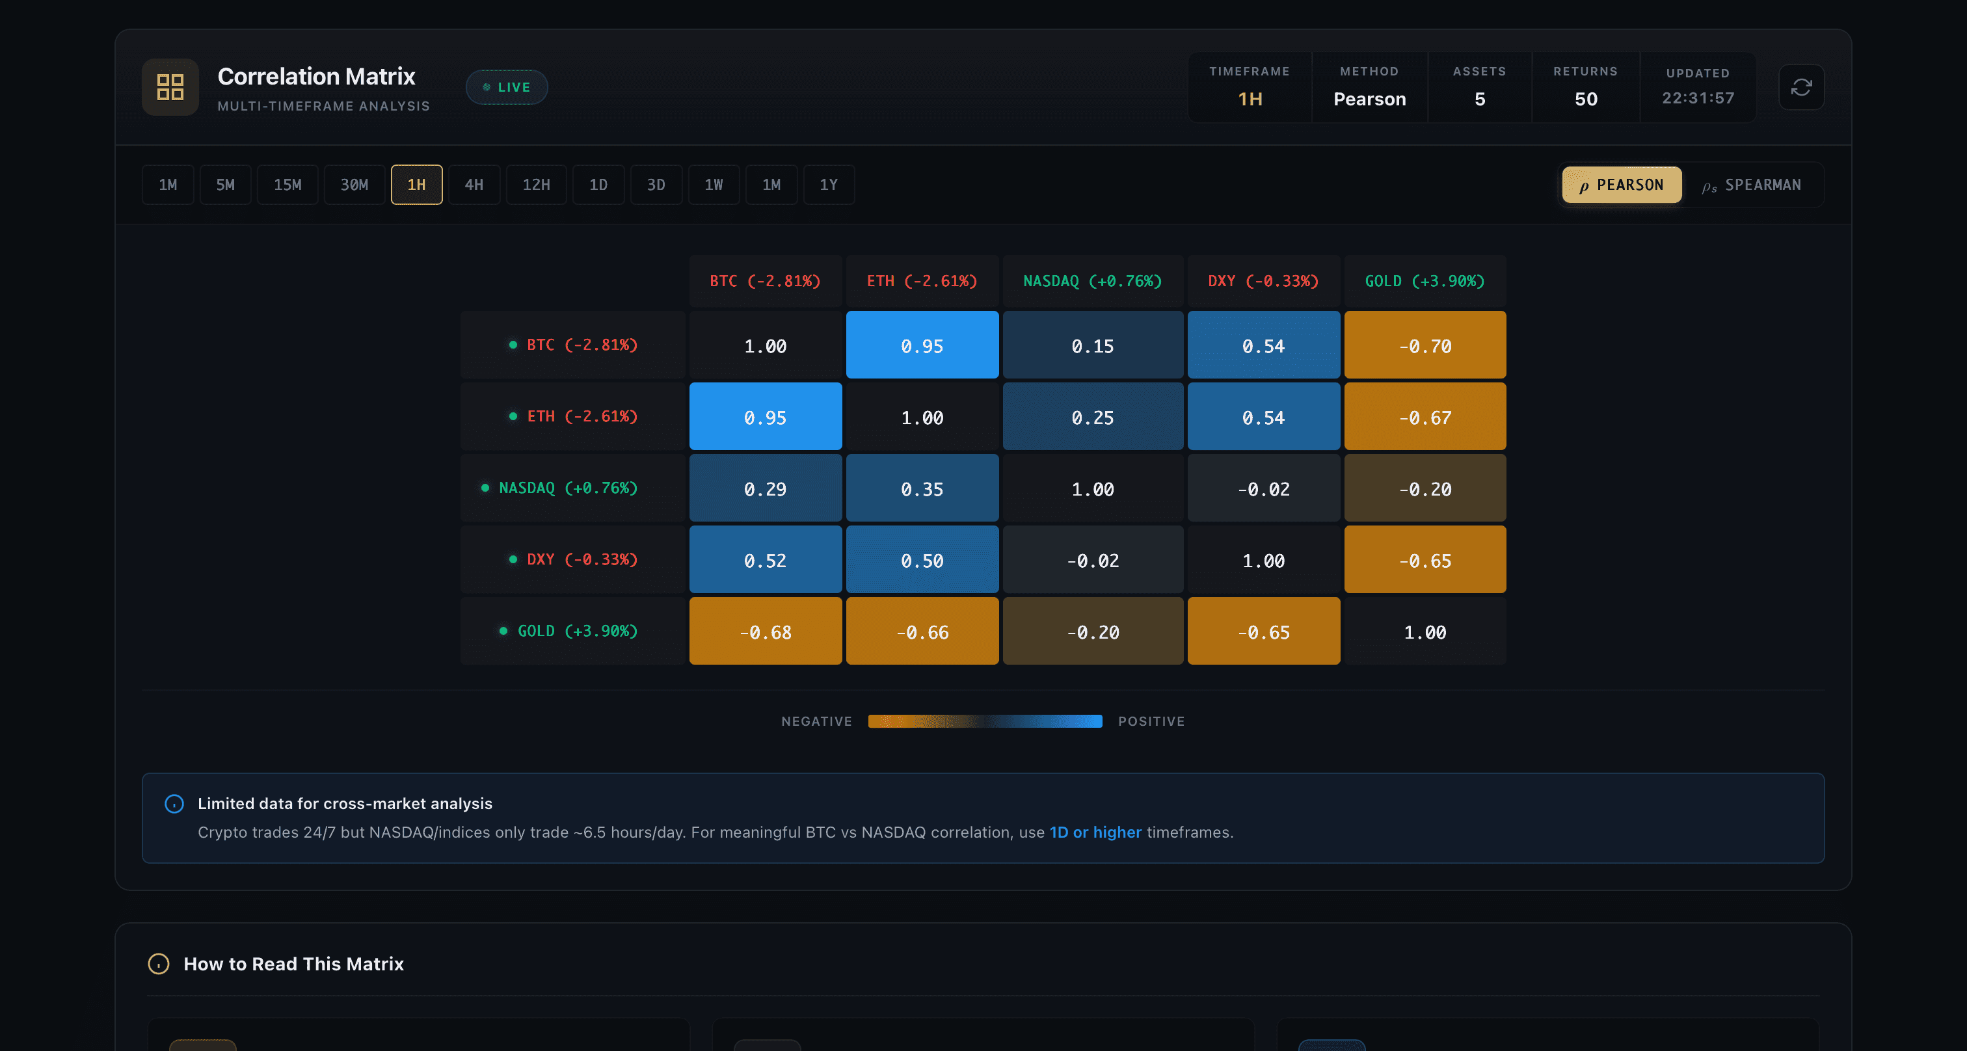Open the TIMEFRAME 1H selector

click(x=1250, y=87)
